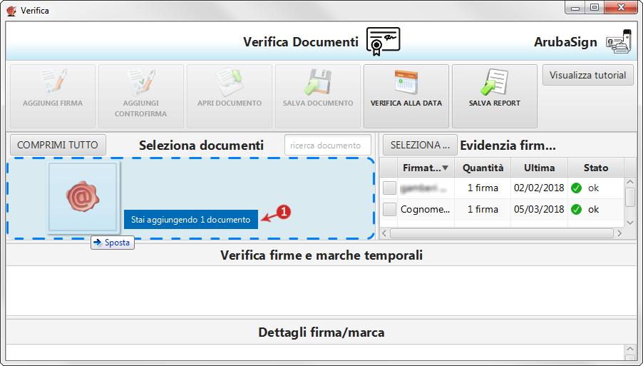Open the Firmat column sort arrow
The height and width of the screenshot is (366, 643).
pos(446,168)
